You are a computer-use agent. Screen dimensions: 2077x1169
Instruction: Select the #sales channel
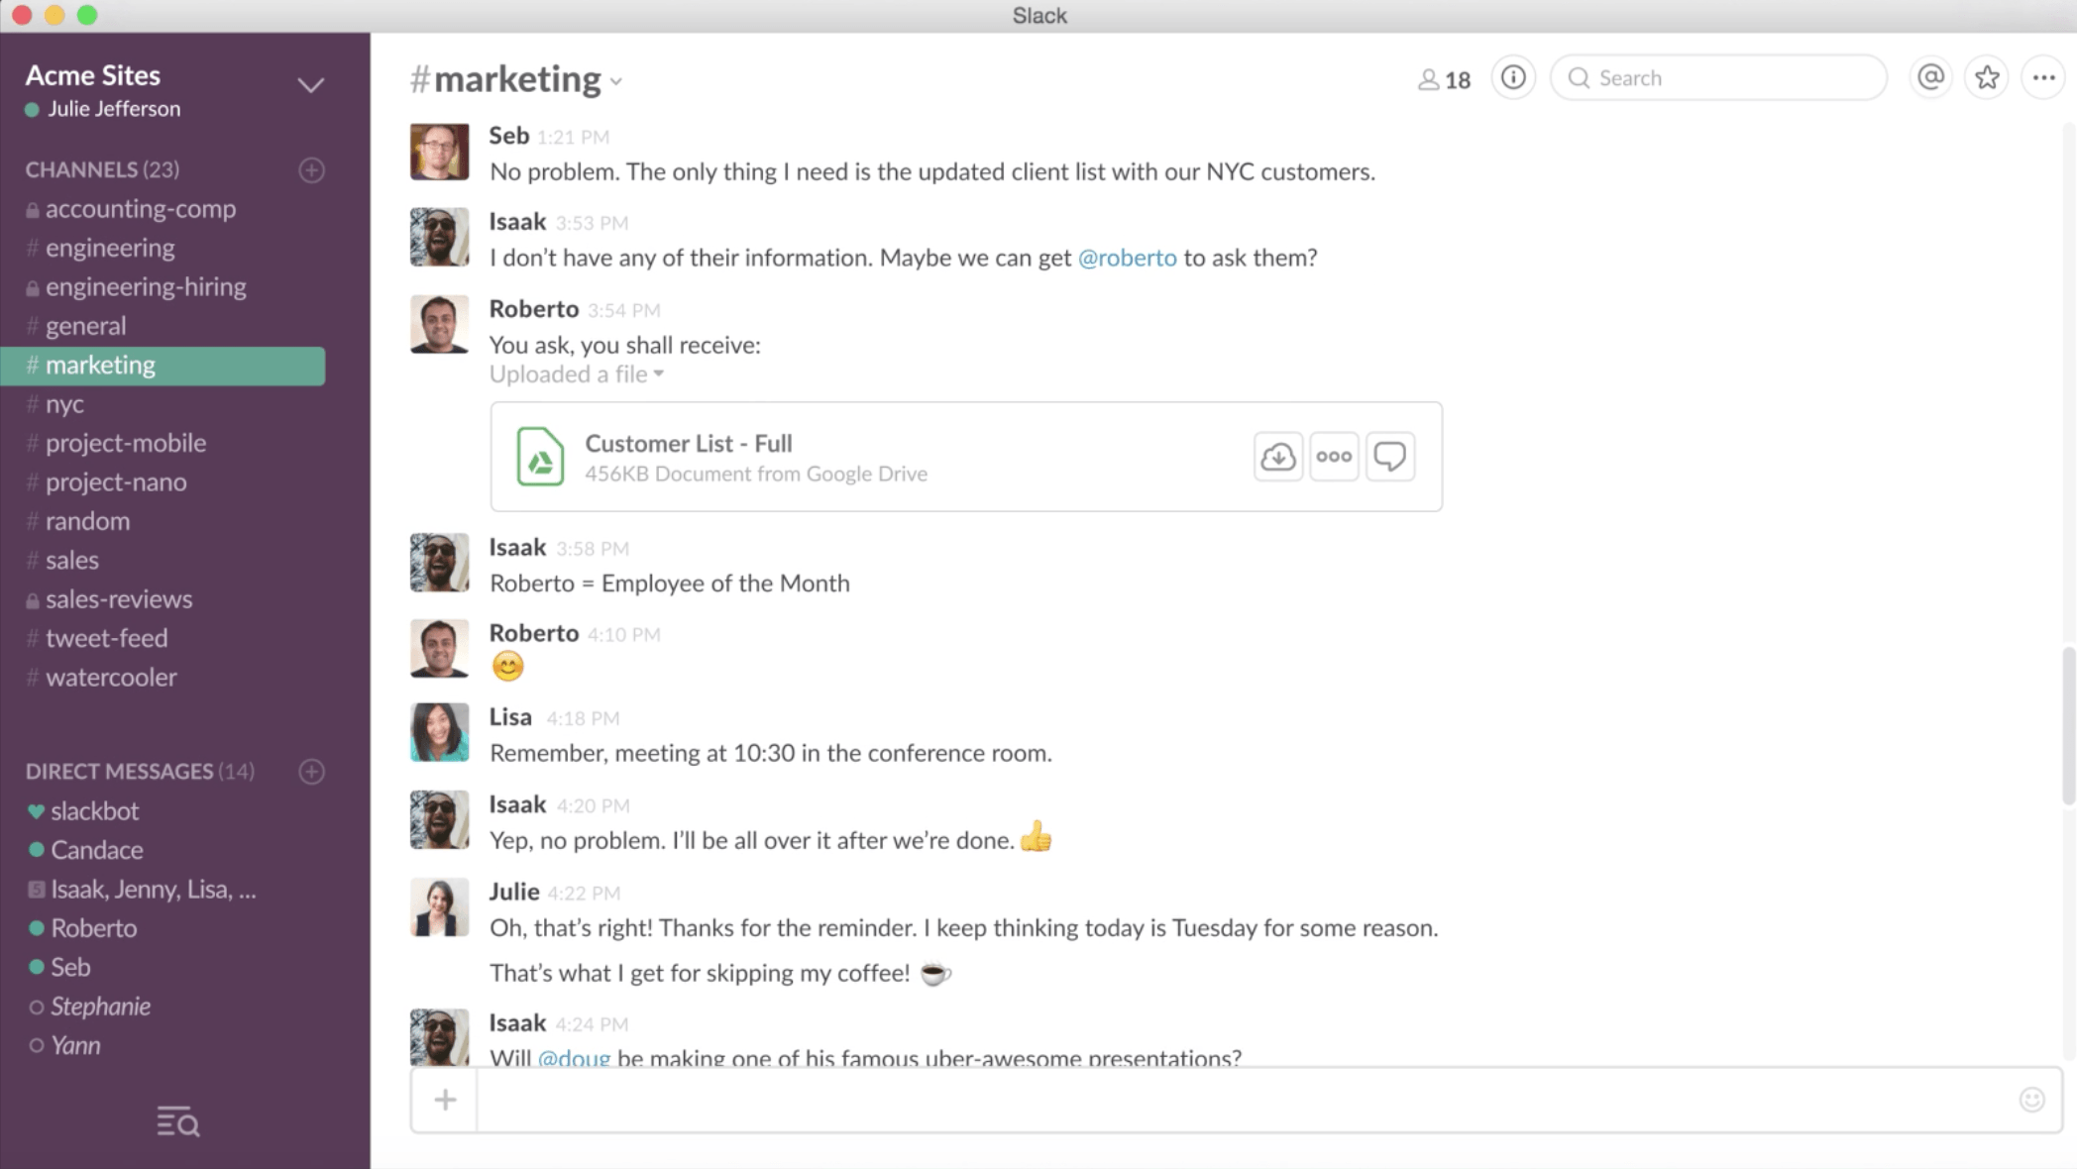[x=71, y=559]
